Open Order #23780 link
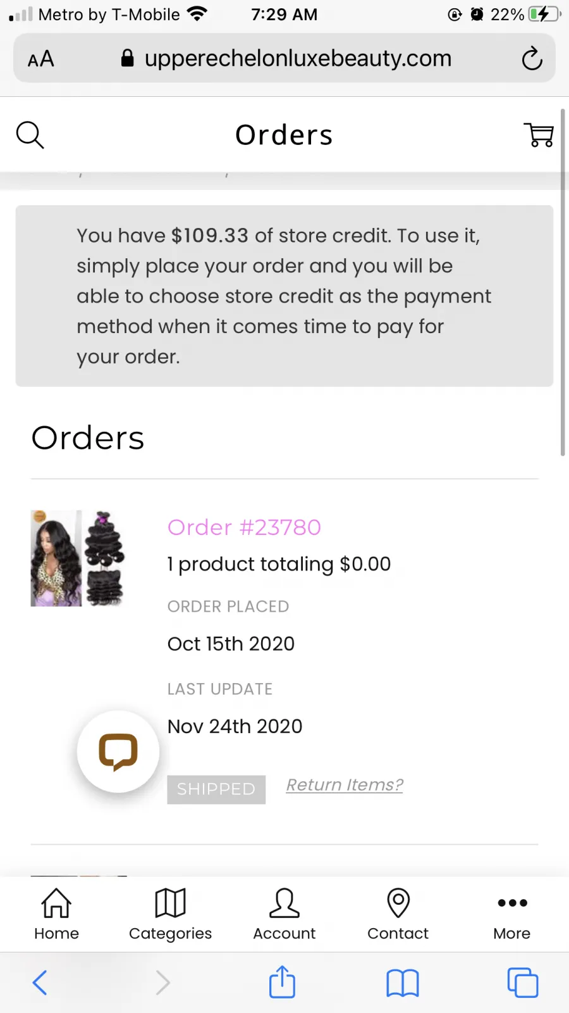This screenshot has height=1013, width=569. tap(244, 527)
